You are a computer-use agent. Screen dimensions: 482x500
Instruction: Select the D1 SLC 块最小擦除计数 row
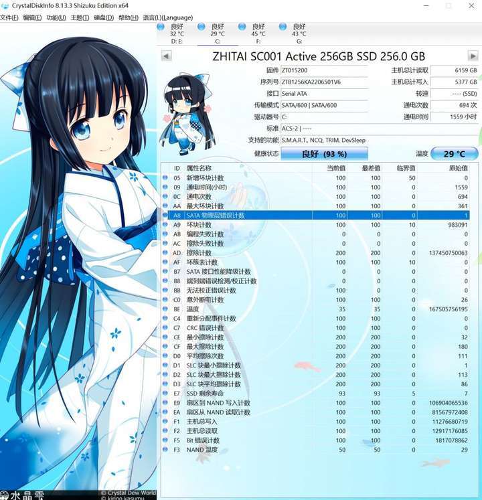coord(315,365)
